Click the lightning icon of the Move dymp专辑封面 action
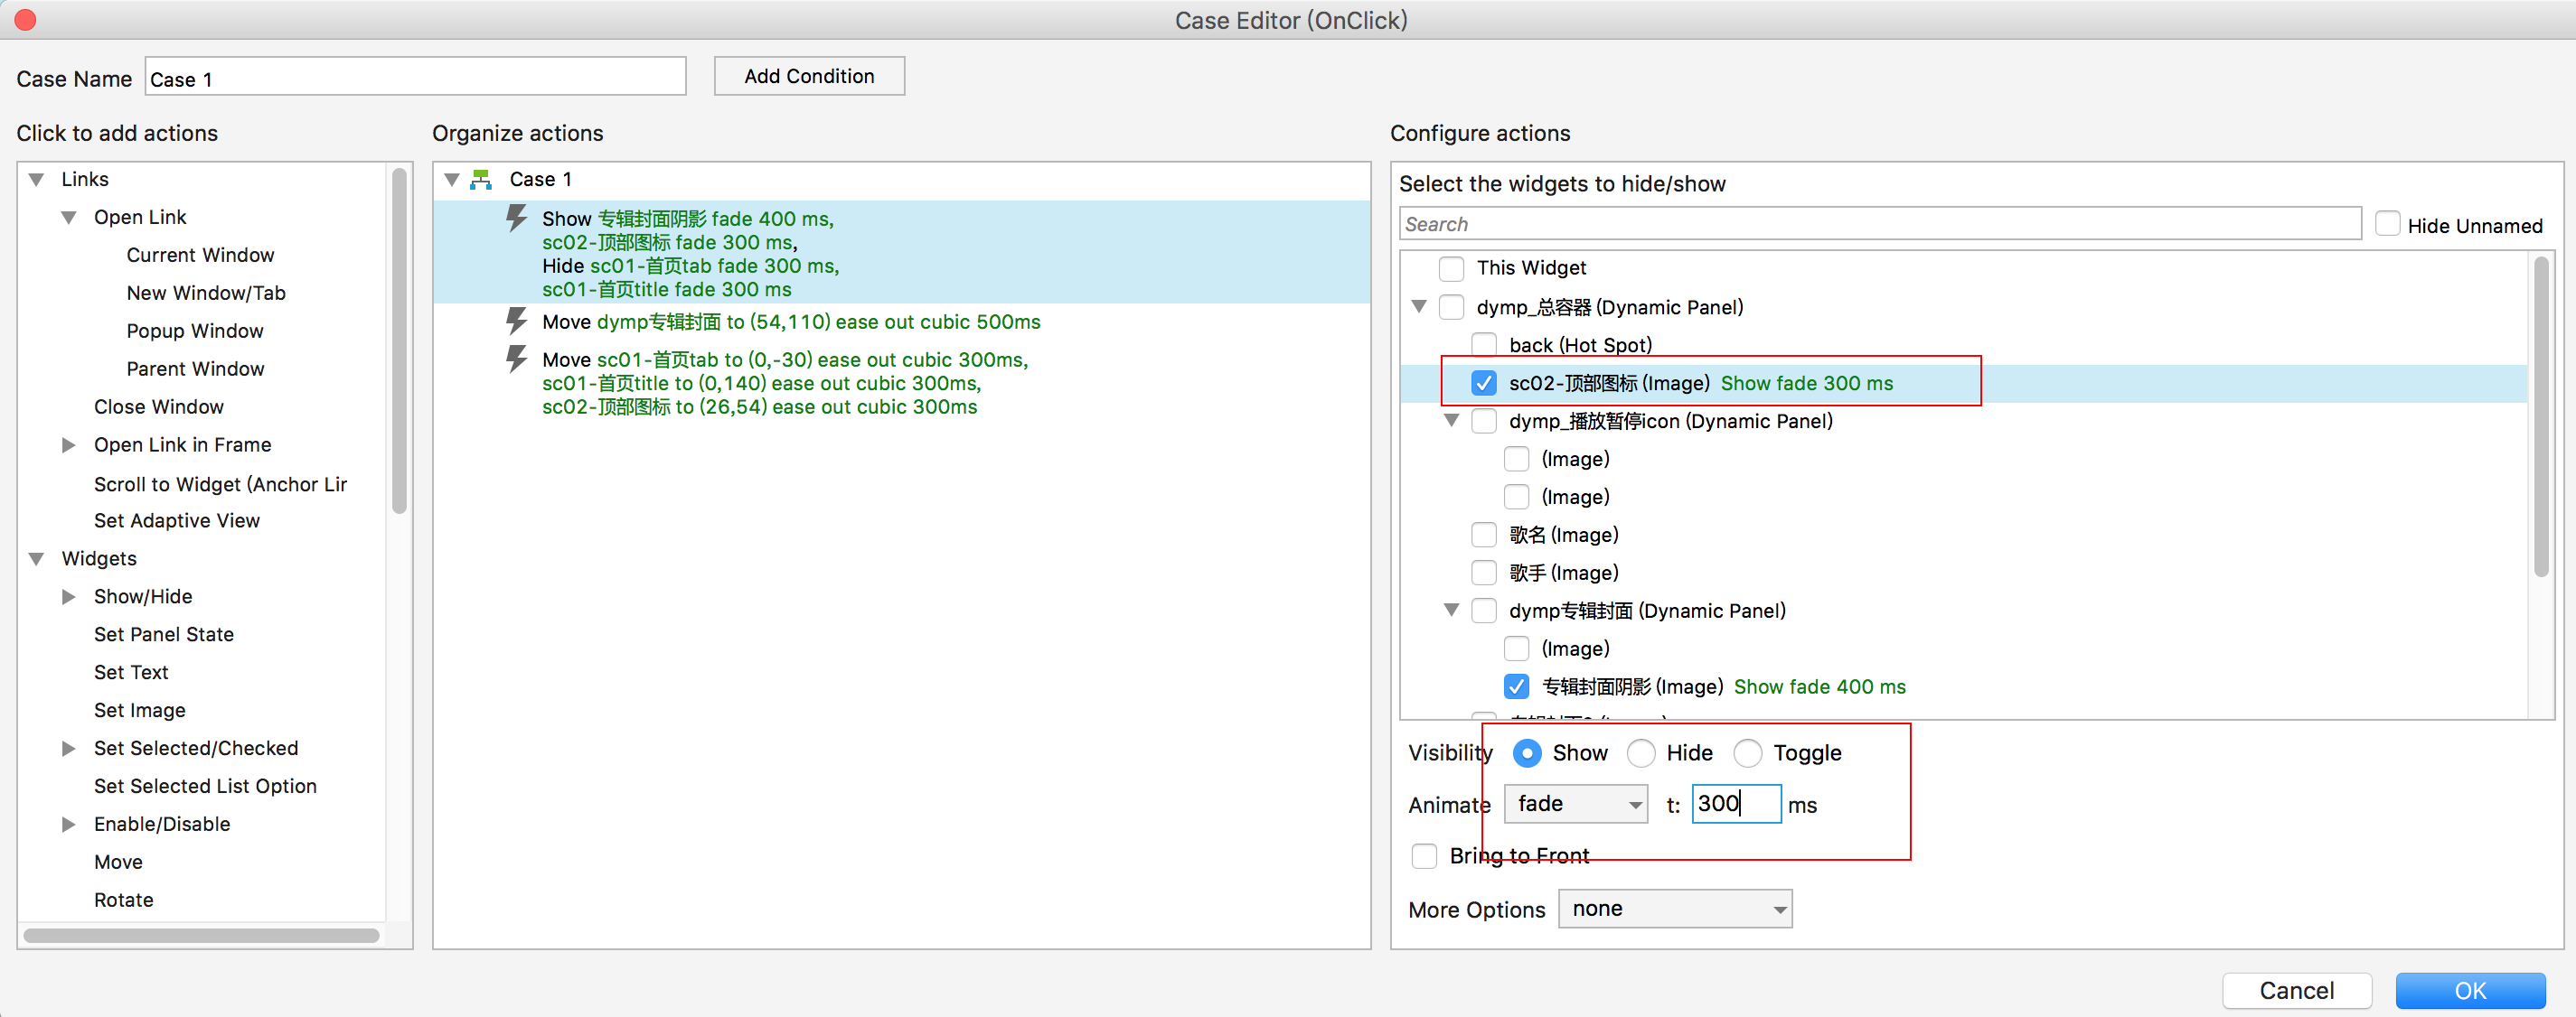The image size is (2576, 1017). [x=516, y=321]
